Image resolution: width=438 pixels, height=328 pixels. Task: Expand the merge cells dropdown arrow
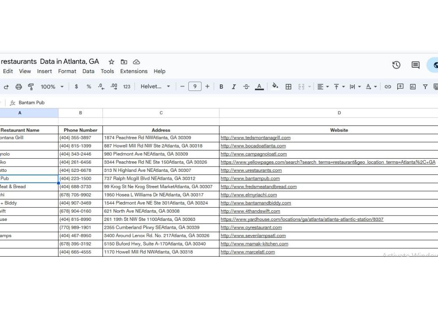pos(310,87)
